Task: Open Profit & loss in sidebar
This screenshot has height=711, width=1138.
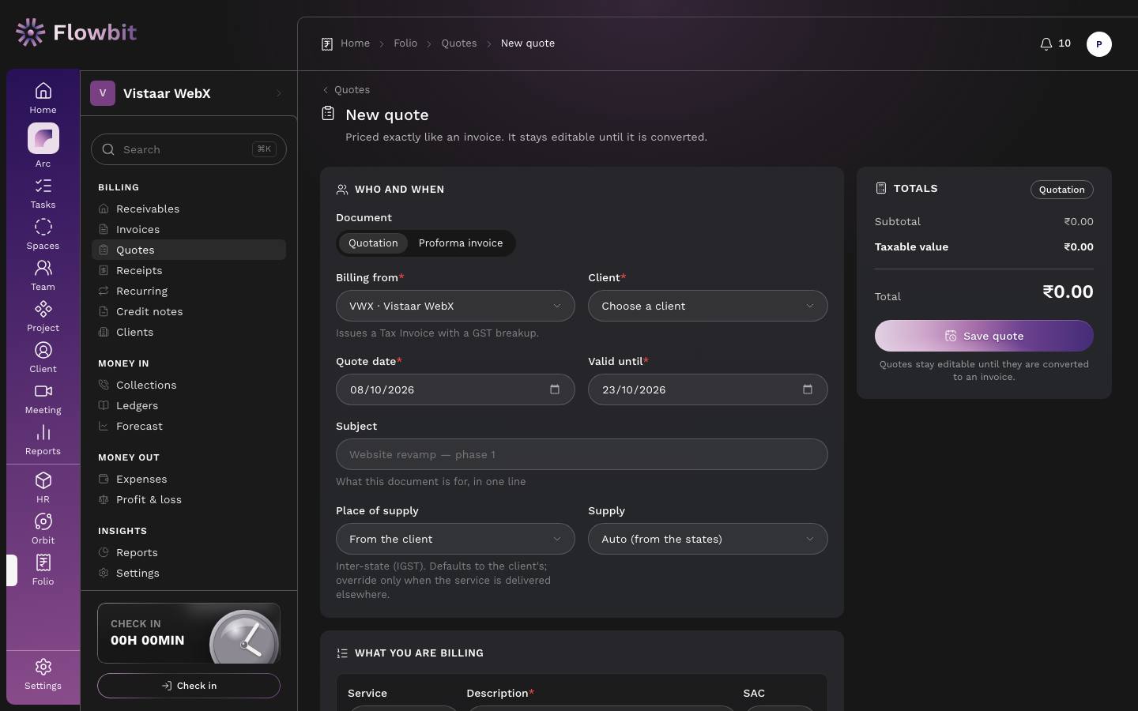Action: coord(188,499)
